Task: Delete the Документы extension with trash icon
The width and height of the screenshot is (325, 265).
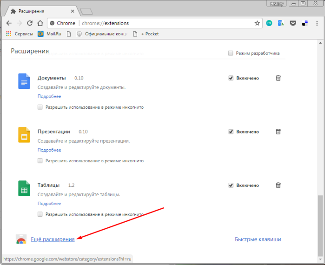Action: coord(278,78)
